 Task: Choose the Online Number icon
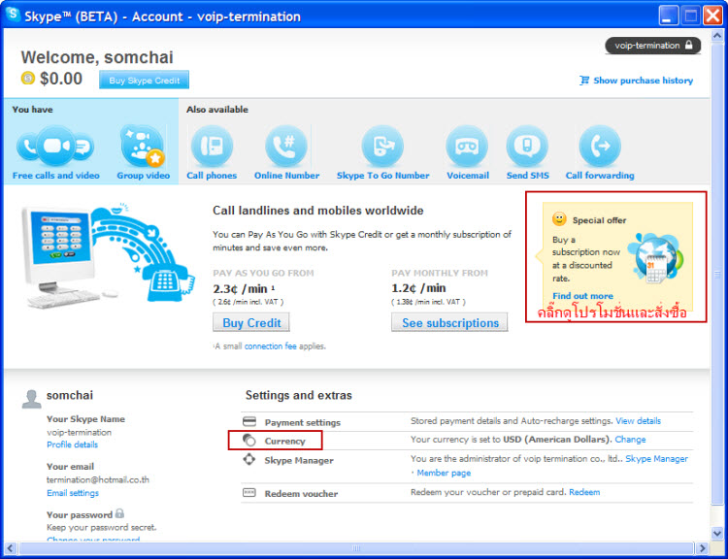pyautogui.click(x=286, y=146)
